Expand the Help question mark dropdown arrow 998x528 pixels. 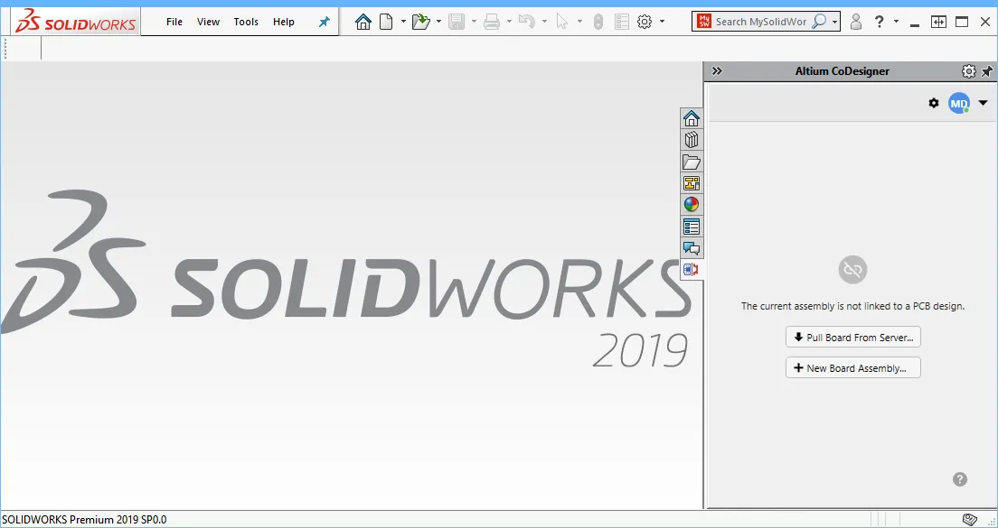[896, 23]
